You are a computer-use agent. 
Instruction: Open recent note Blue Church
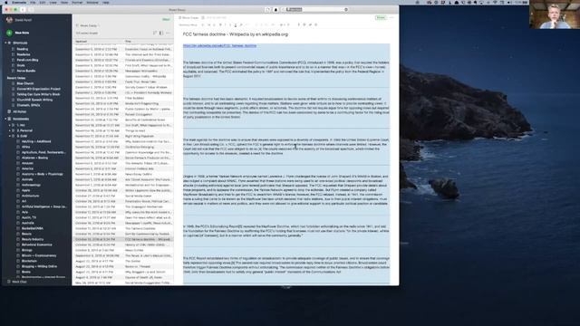[x=25, y=83]
